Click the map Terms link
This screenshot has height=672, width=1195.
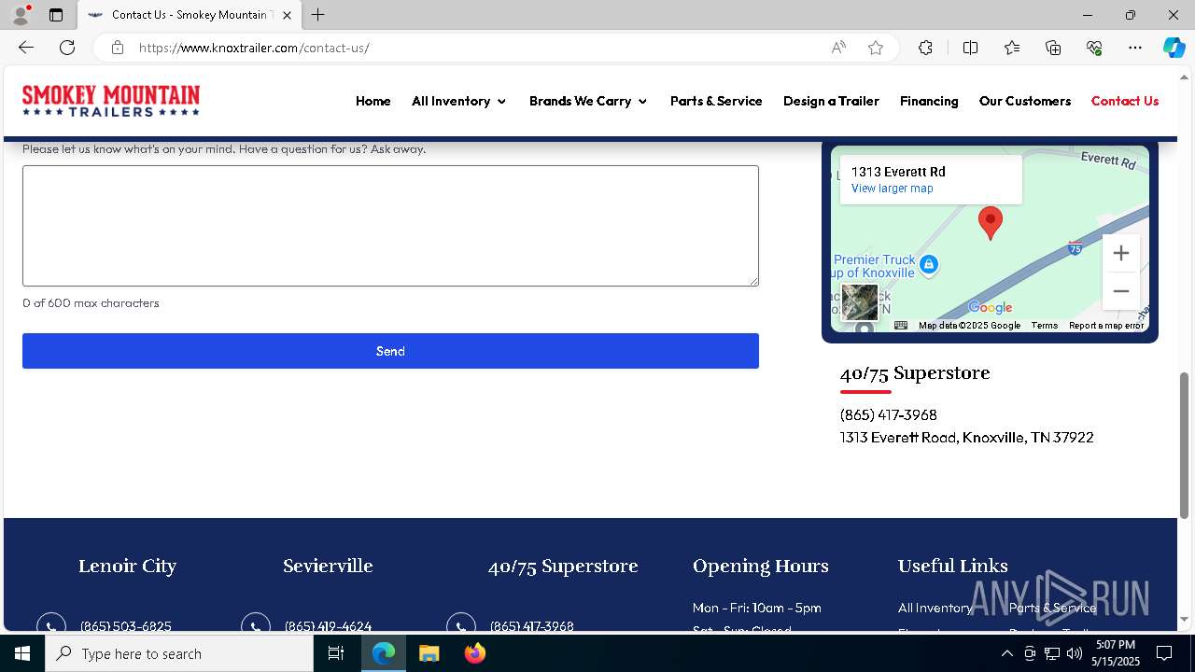(1044, 326)
